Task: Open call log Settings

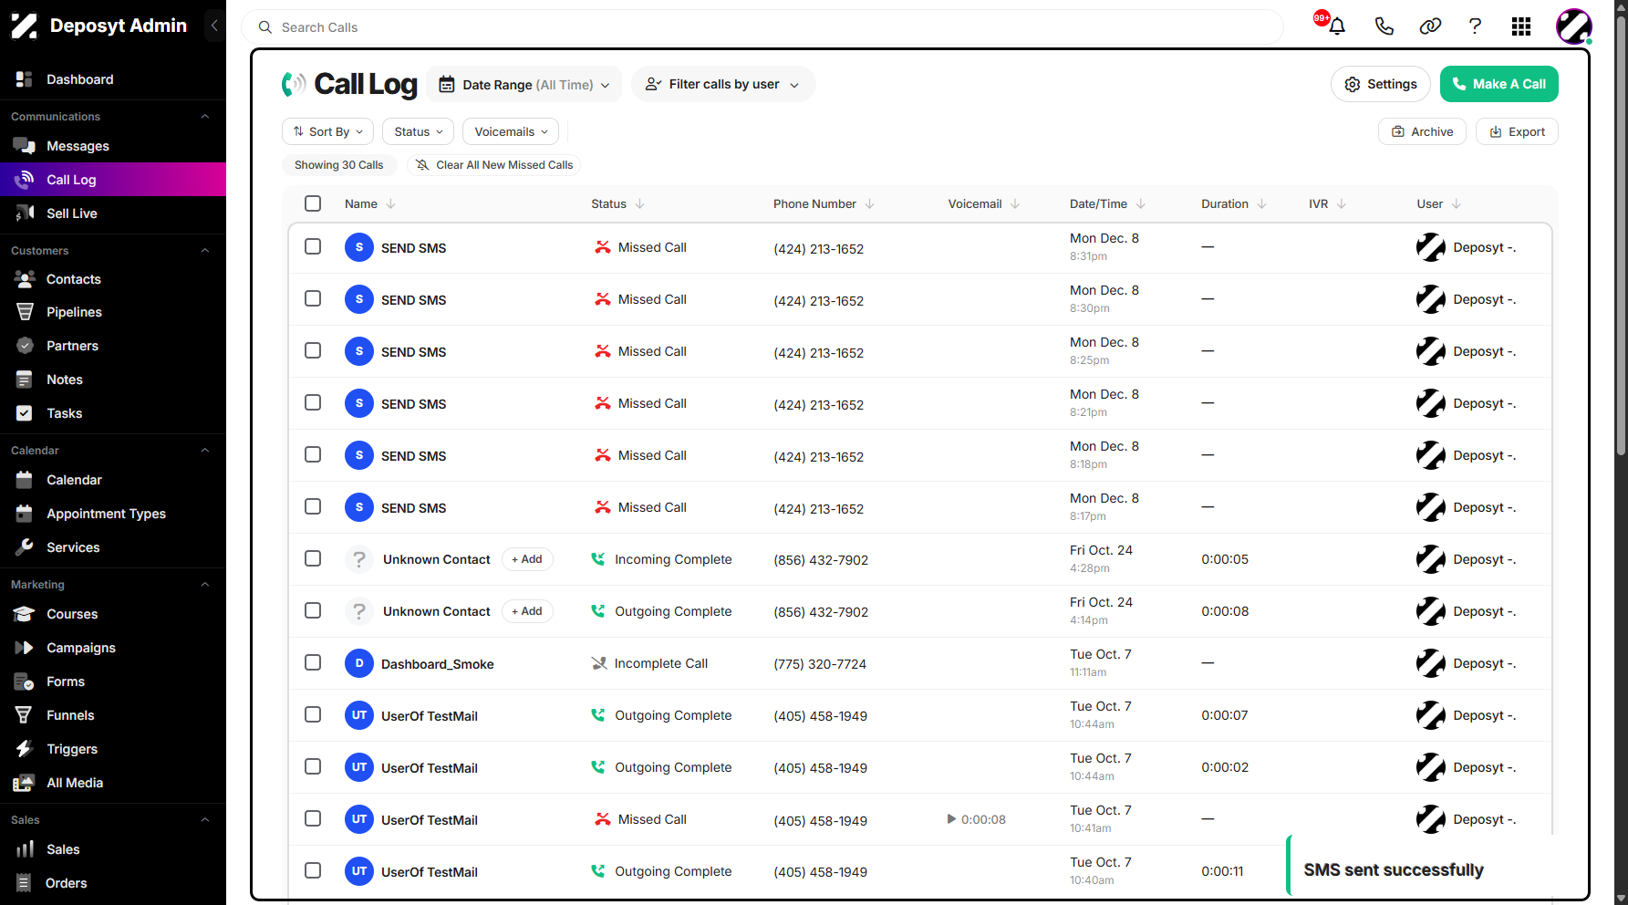Action: tap(1381, 84)
